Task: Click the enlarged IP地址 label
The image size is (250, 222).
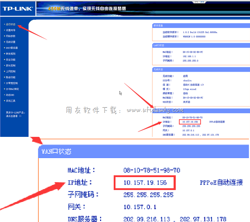Action: tap(80, 182)
